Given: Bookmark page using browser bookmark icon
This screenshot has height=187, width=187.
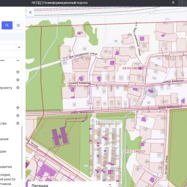Looking at the screenshot, I should pyautogui.click(x=173, y=3).
